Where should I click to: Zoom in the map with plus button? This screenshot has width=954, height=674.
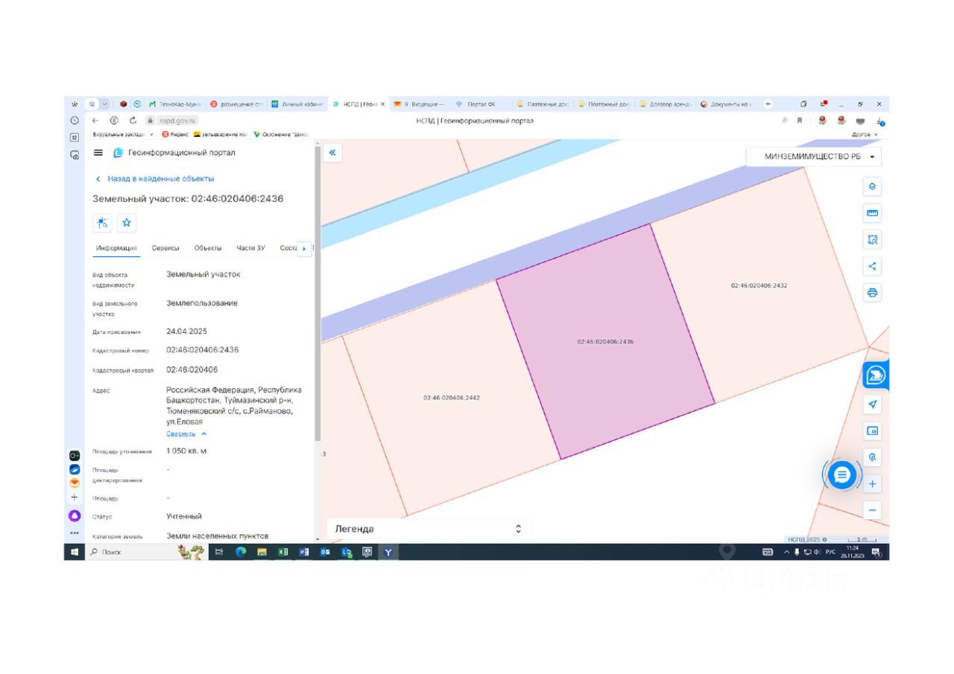(x=873, y=484)
